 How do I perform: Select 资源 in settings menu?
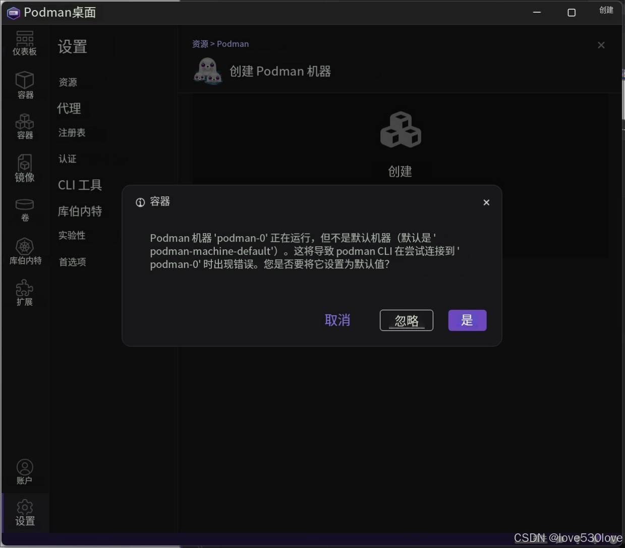tap(68, 82)
